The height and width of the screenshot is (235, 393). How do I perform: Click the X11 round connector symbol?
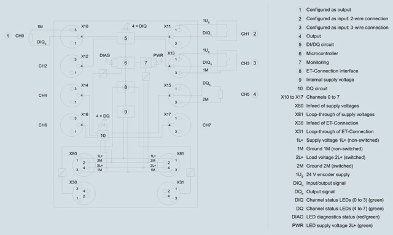pos(179,37)
